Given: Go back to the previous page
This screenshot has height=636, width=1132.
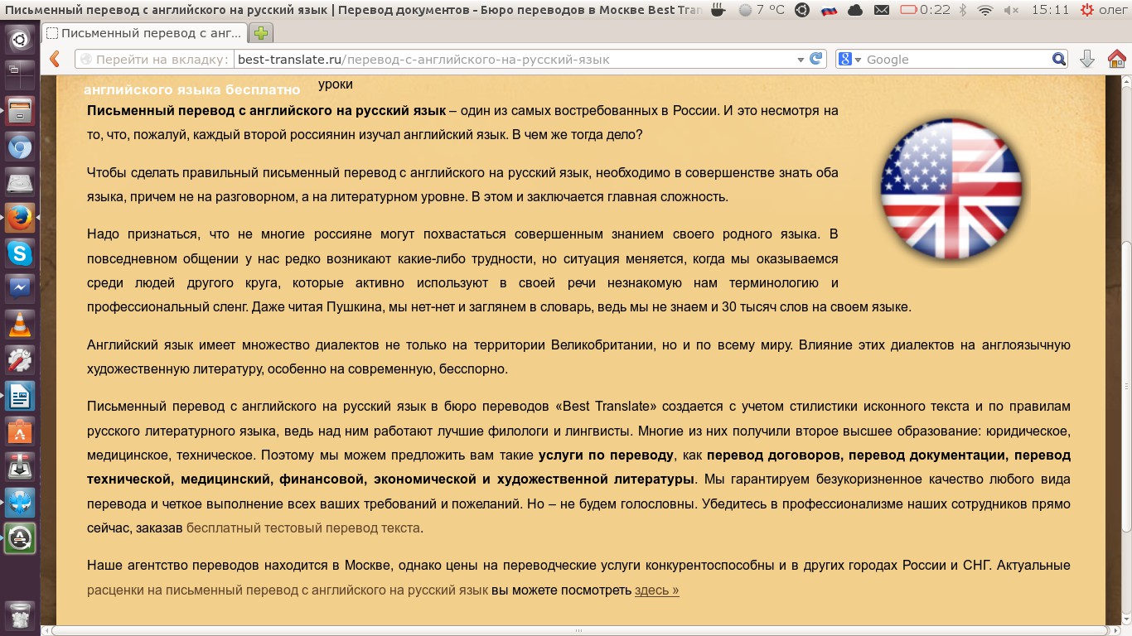Looking at the screenshot, I should pyautogui.click(x=55, y=59).
